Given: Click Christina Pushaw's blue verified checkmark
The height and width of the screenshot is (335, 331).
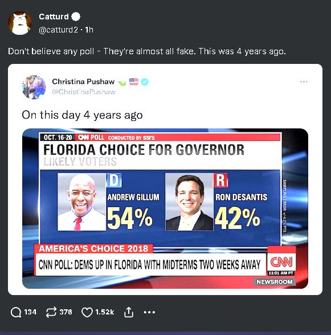Looking at the screenshot, I should coord(145,82).
